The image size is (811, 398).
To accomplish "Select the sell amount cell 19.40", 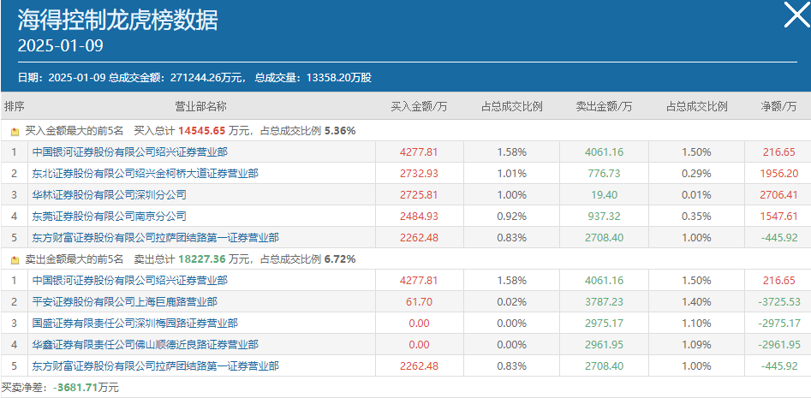I will (x=604, y=195).
